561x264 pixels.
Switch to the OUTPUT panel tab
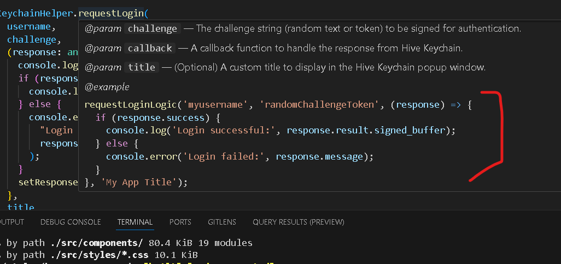tap(11, 222)
